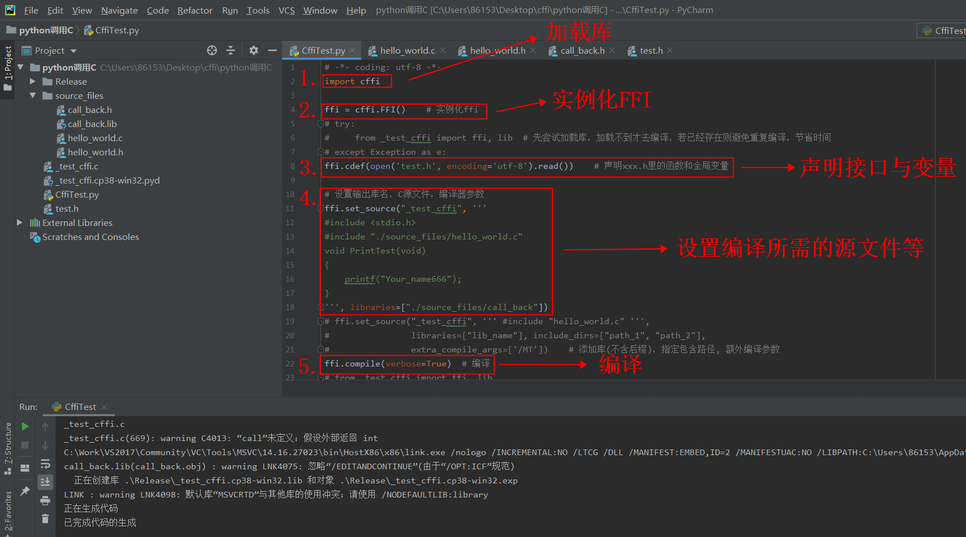Click the down arrow to go to next message
966x537 pixels.
[x=45, y=446]
